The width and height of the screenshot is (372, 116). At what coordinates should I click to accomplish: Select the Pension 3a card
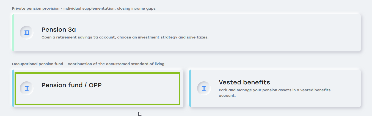(x=186, y=33)
